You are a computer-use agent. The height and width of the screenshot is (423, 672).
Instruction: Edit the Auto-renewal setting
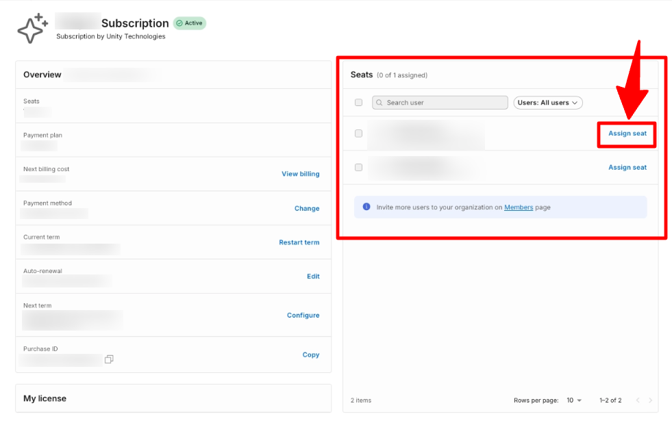pos(313,277)
